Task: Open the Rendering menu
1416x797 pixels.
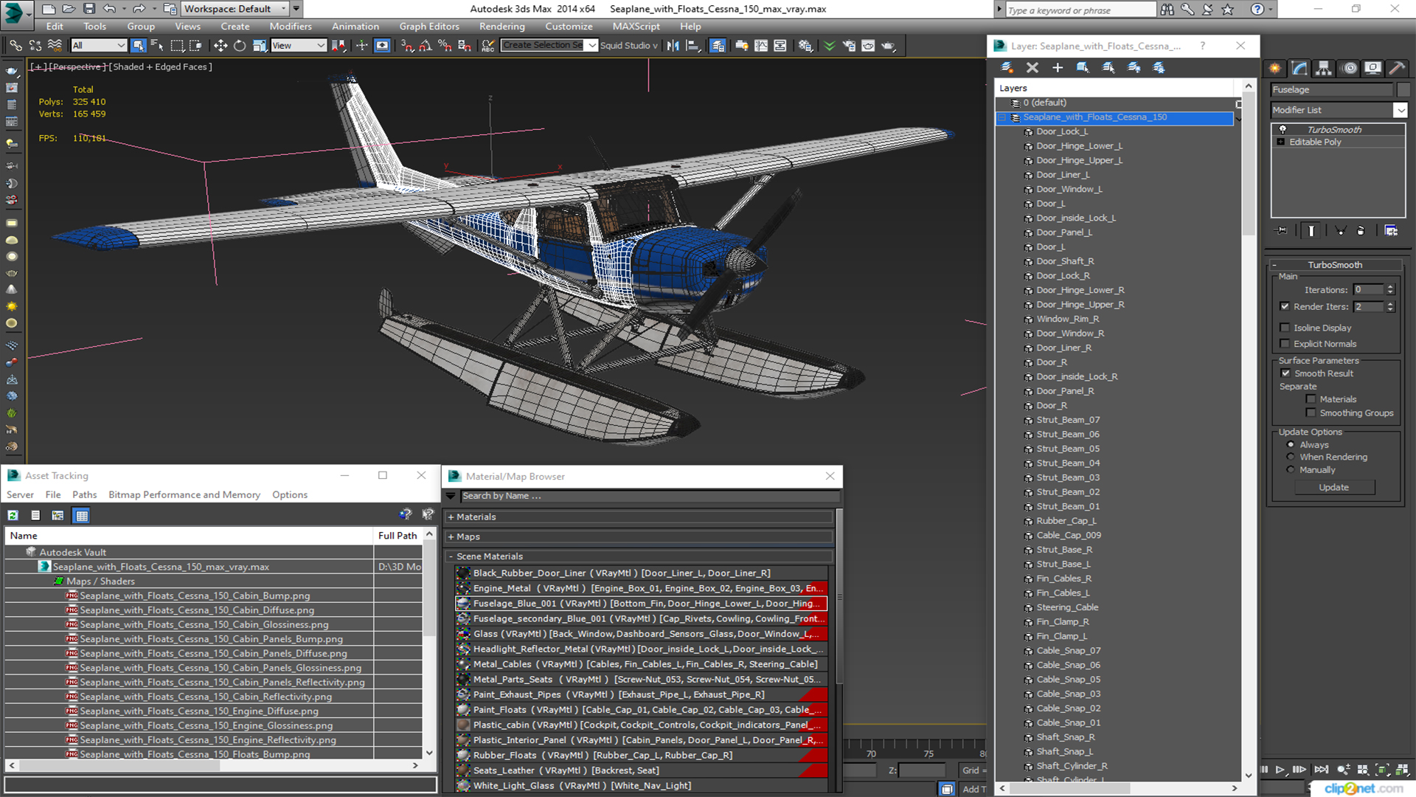Action: [502, 27]
